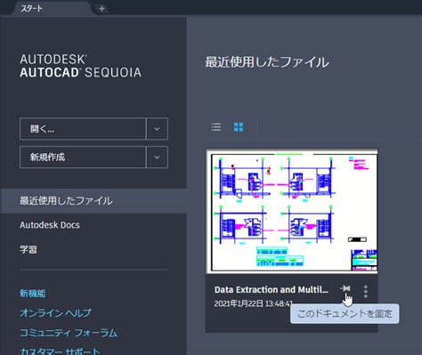Open the カスタマー サポート link
Viewport: 422px width, 355px height.
60,351
